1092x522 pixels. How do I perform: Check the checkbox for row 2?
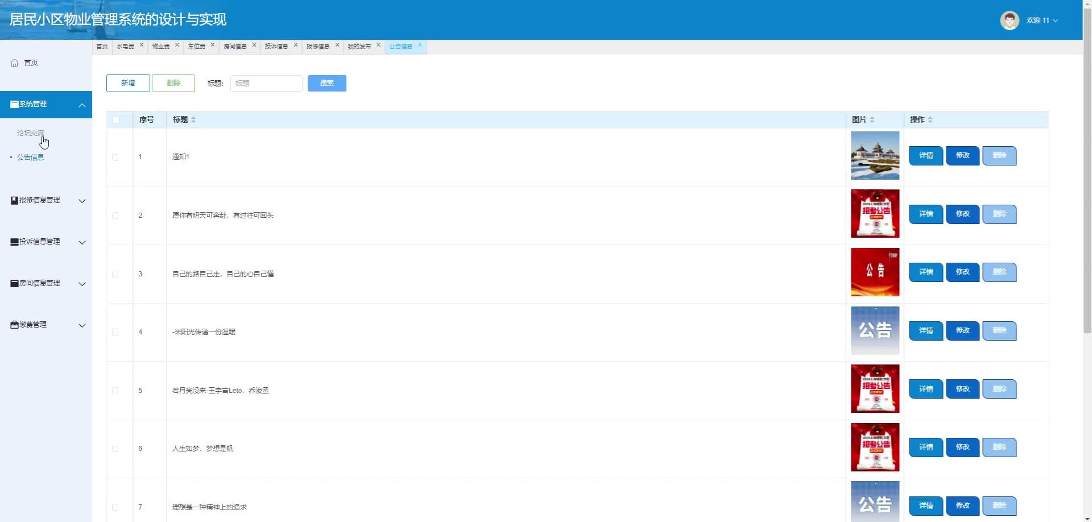pos(115,216)
